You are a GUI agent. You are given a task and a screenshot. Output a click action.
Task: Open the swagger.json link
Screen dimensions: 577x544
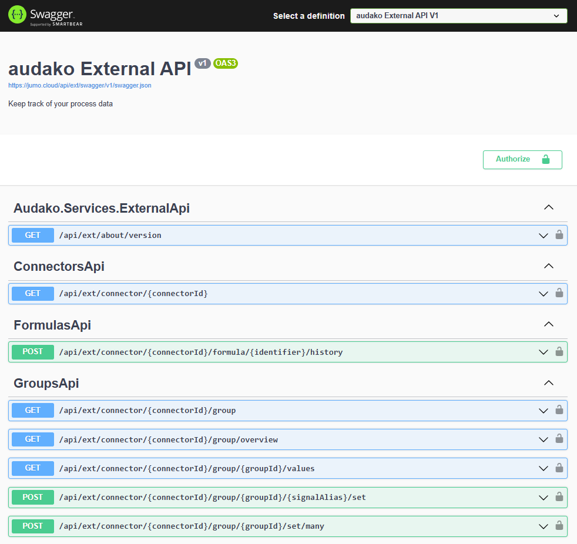click(79, 85)
